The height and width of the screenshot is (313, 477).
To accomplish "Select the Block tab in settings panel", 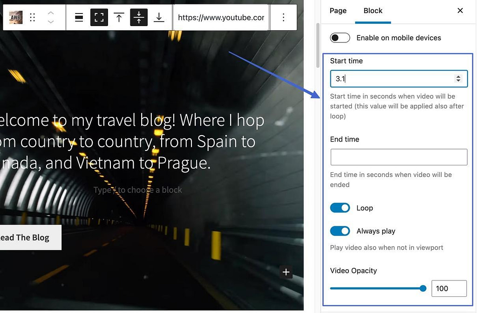I will pyautogui.click(x=373, y=10).
